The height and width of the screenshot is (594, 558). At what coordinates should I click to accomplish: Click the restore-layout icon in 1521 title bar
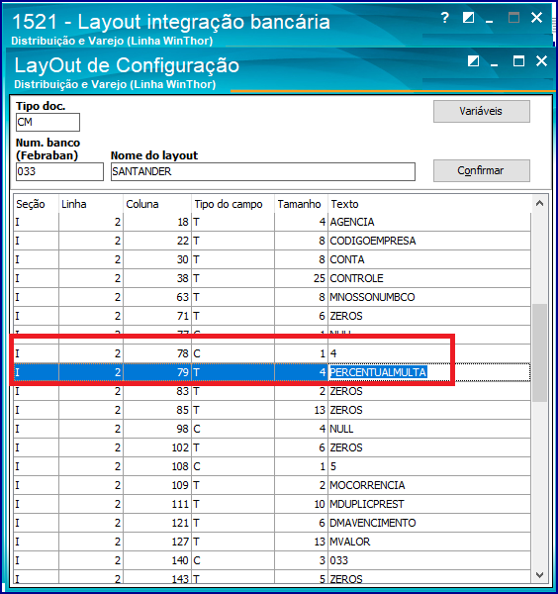(x=468, y=18)
